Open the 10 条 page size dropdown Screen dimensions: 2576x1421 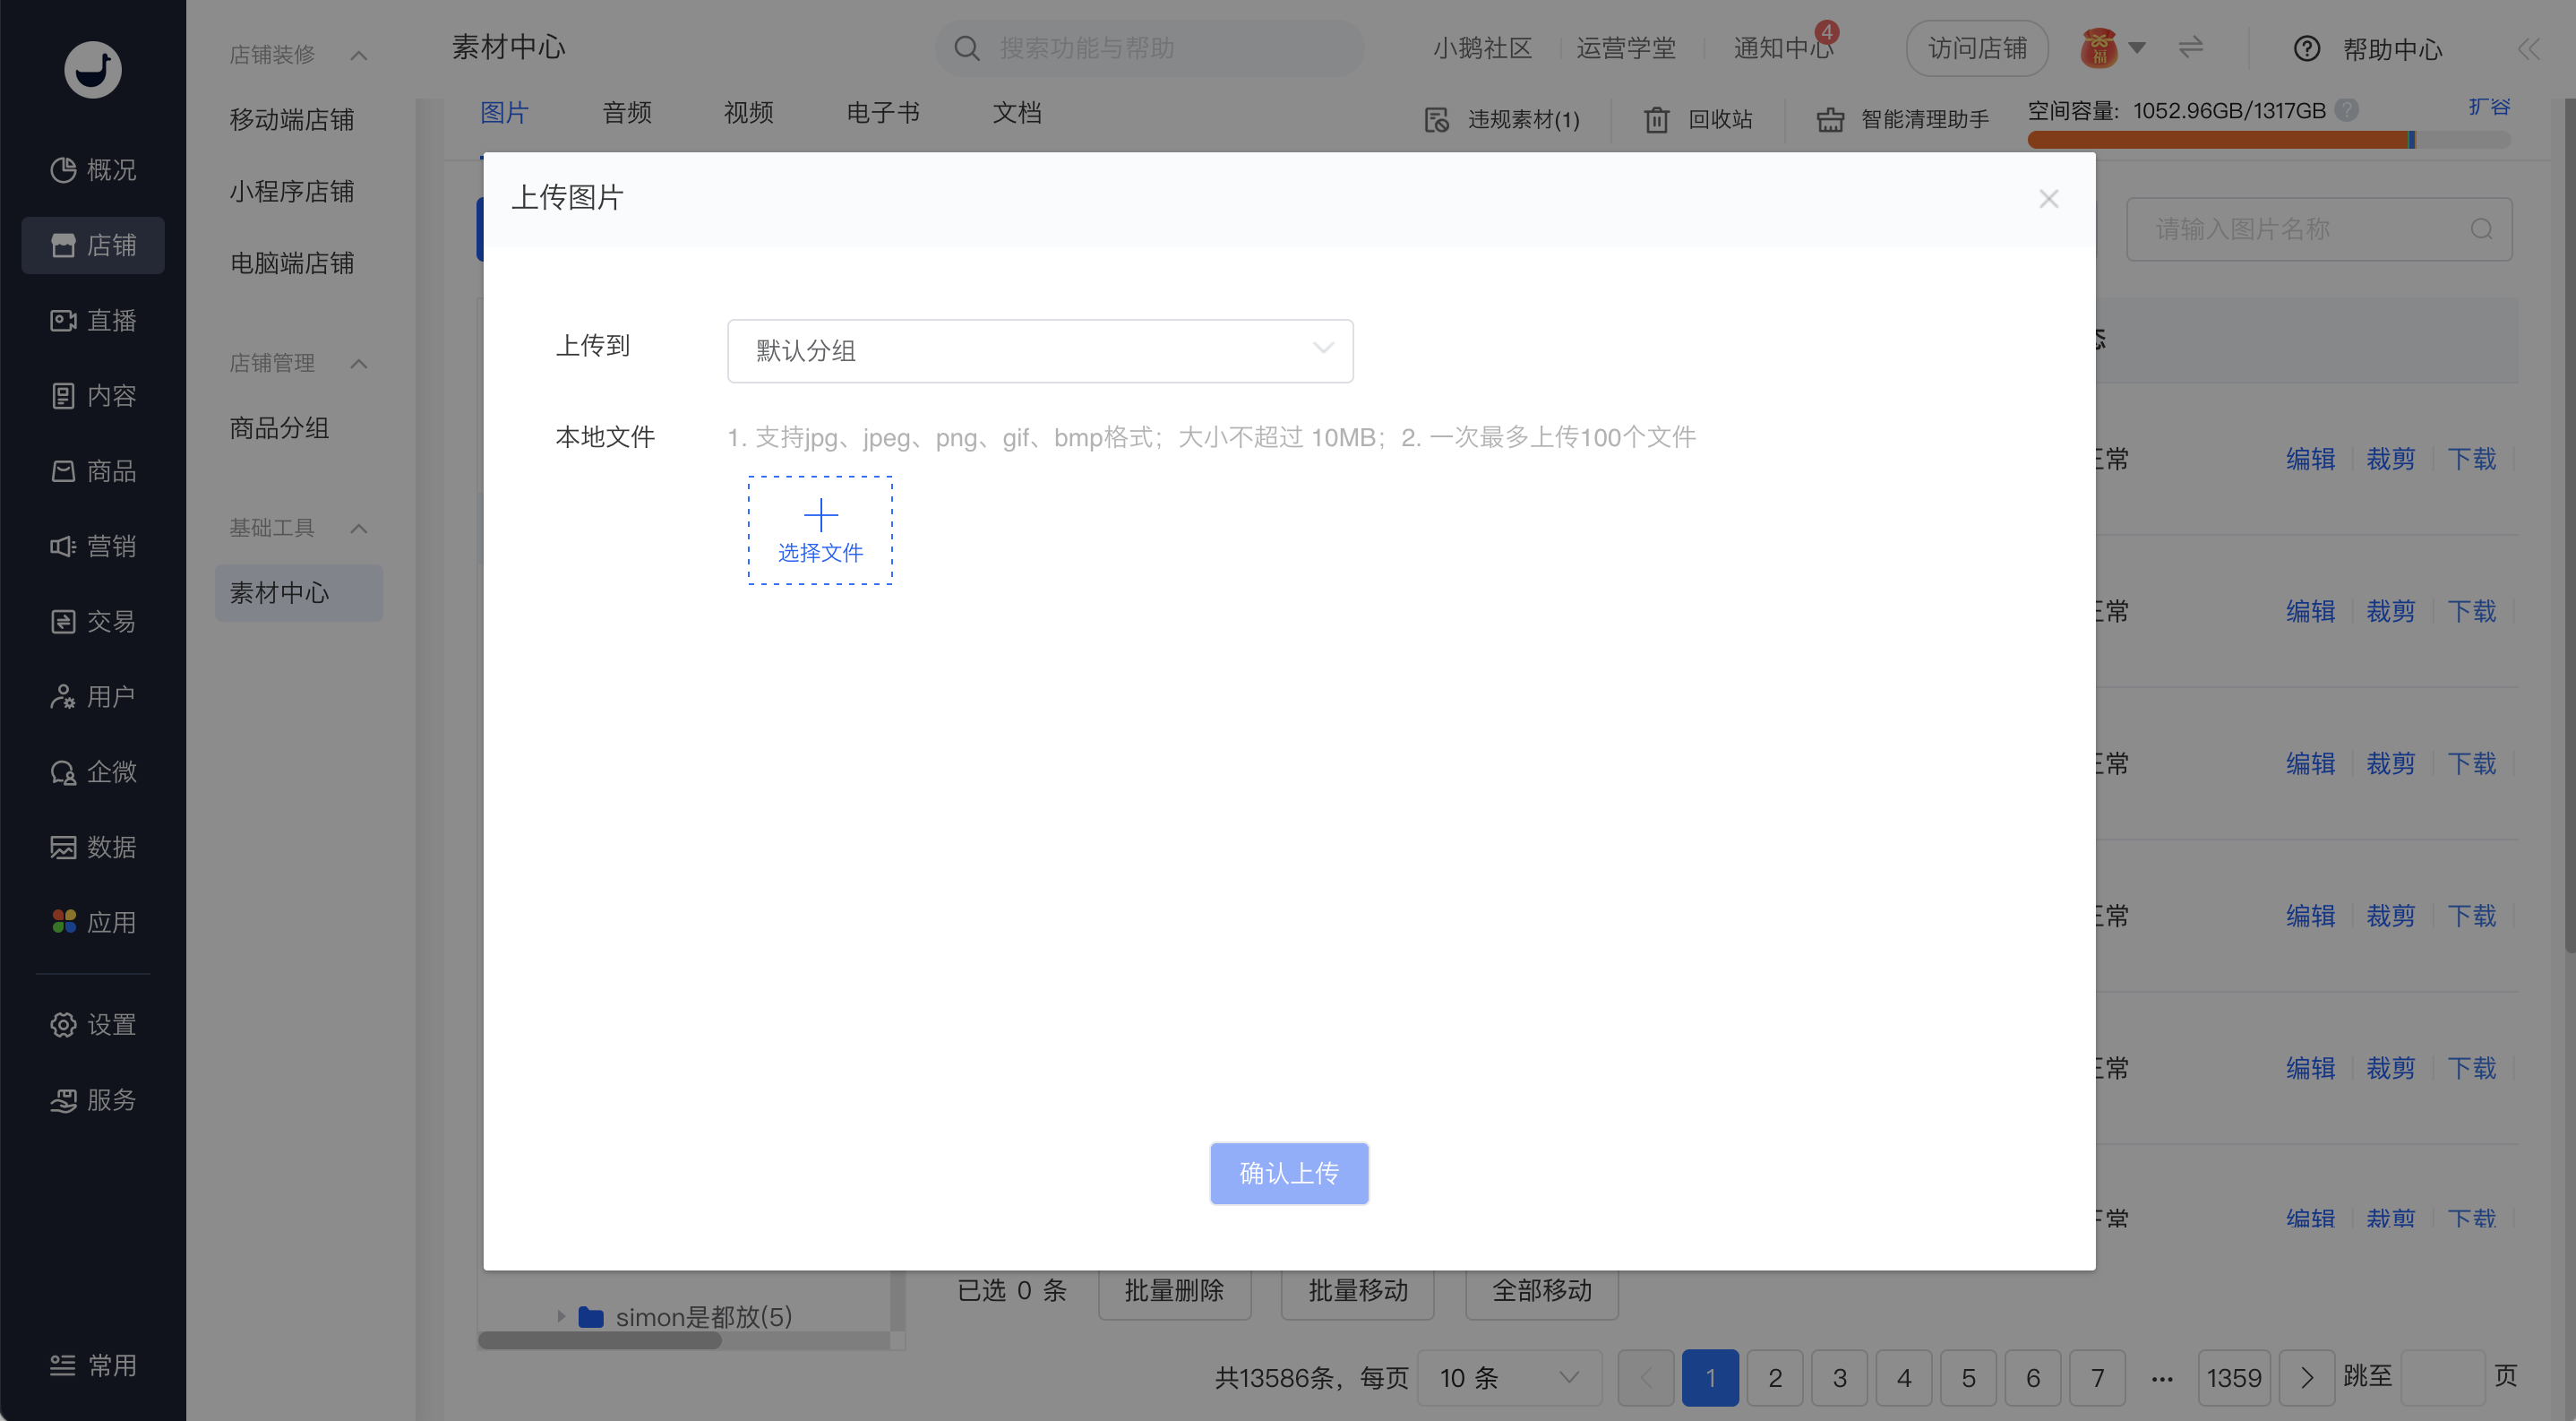pyautogui.click(x=1509, y=1378)
